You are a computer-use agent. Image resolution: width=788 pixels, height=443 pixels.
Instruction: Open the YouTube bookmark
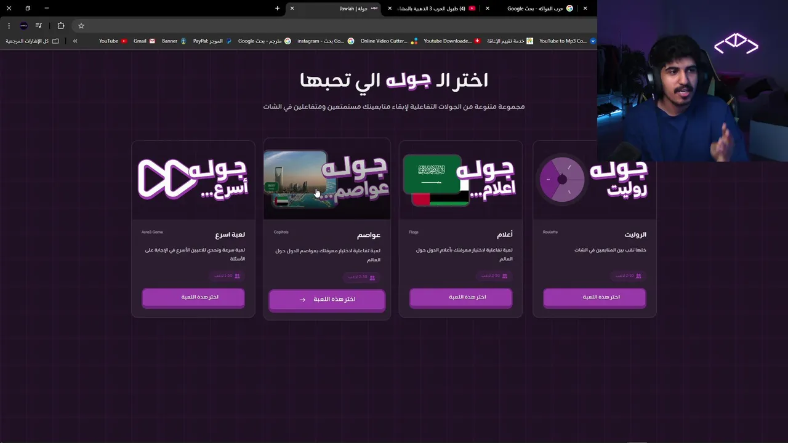(113, 41)
